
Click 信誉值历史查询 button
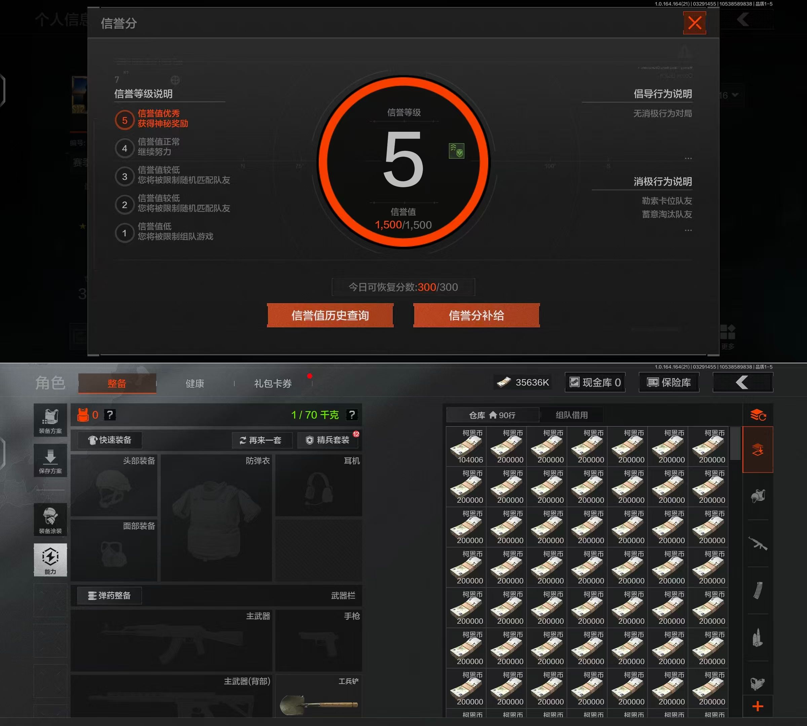point(330,316)
